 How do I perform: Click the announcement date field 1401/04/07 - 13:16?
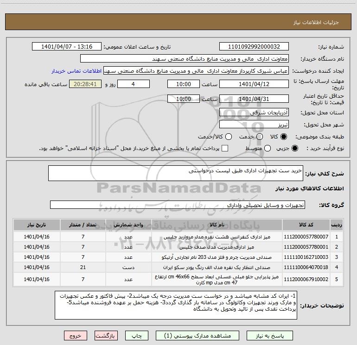coord(67,47)
